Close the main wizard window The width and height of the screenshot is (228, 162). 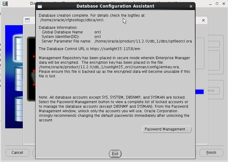[224, 4]
